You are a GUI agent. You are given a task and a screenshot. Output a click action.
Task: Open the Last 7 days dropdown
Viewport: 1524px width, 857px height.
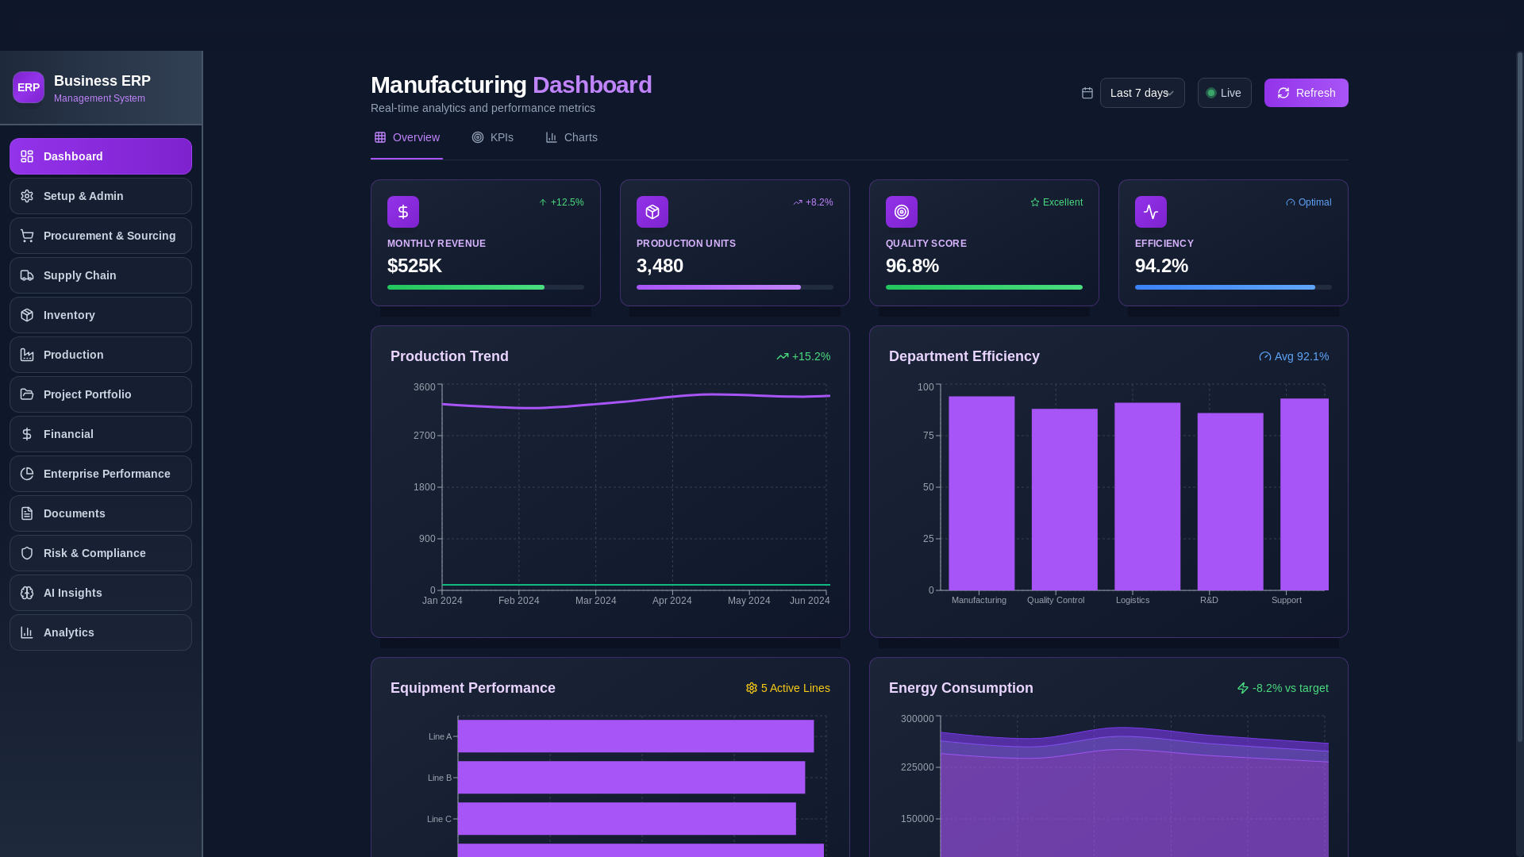click(x=1142, y=93)
